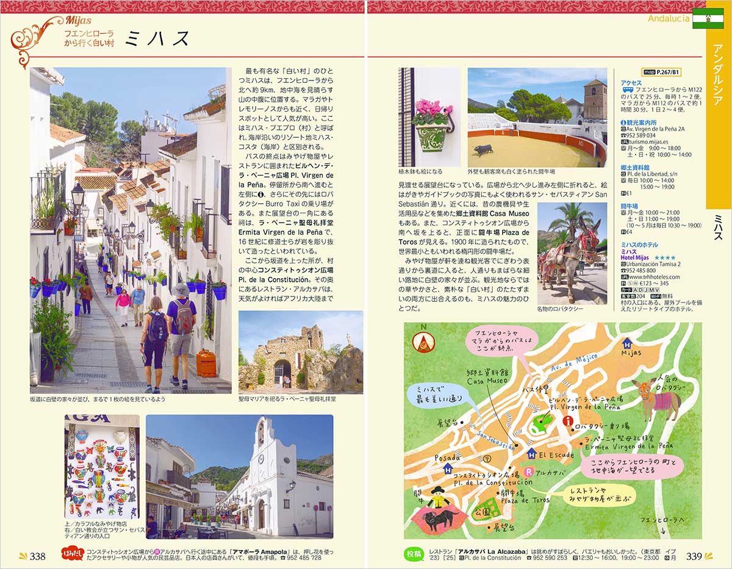Select the pink R restaurant marker for アルカサバ

coord(529,471)
